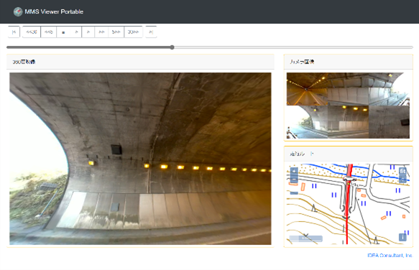This screenshot has width=419, height=270.
Task: Jump to the last frame (>|)
Action: point(151,32)
